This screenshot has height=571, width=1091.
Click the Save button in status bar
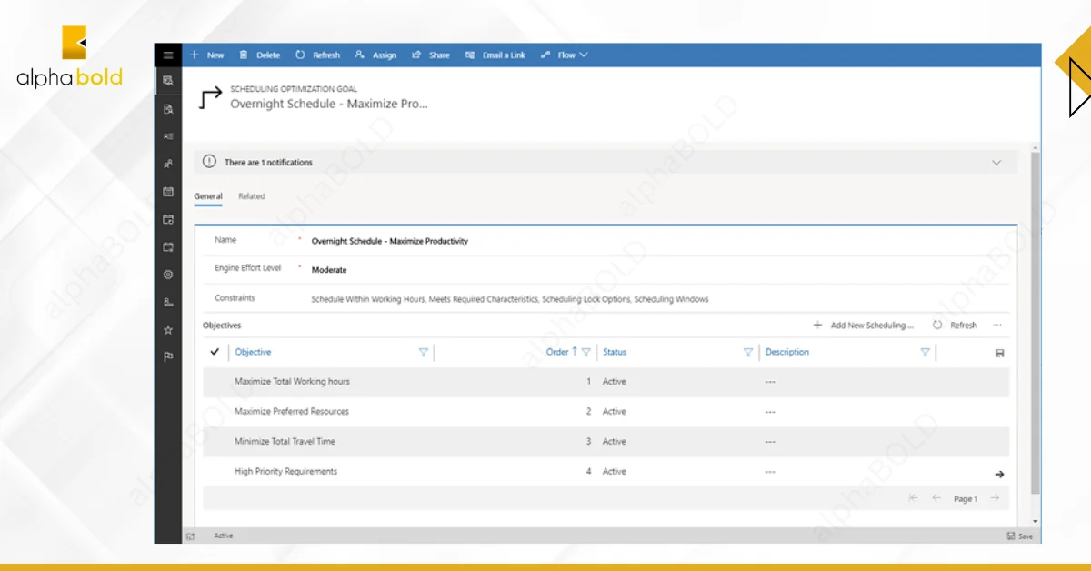(1020, 536)
